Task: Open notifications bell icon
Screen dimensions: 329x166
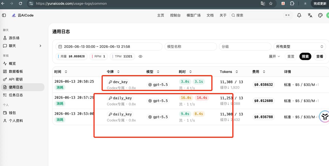Action: 299,15
